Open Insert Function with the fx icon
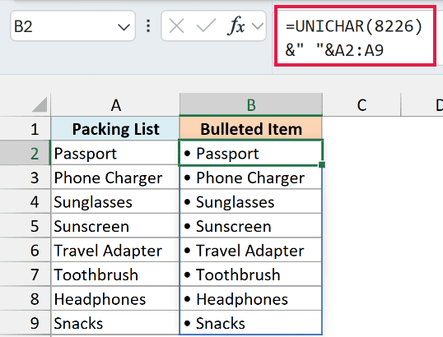443x337 pixels. [x=236, y=25]
